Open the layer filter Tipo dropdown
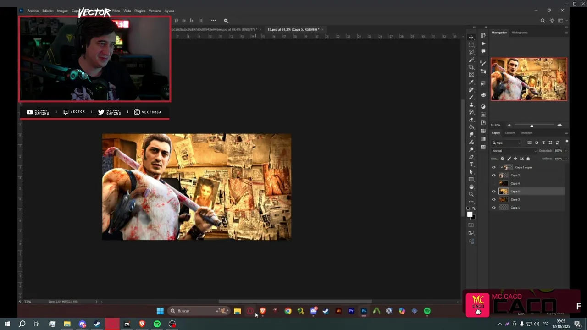Image resolution: width=587 pixels, height=330 pixels. (507, 143)
